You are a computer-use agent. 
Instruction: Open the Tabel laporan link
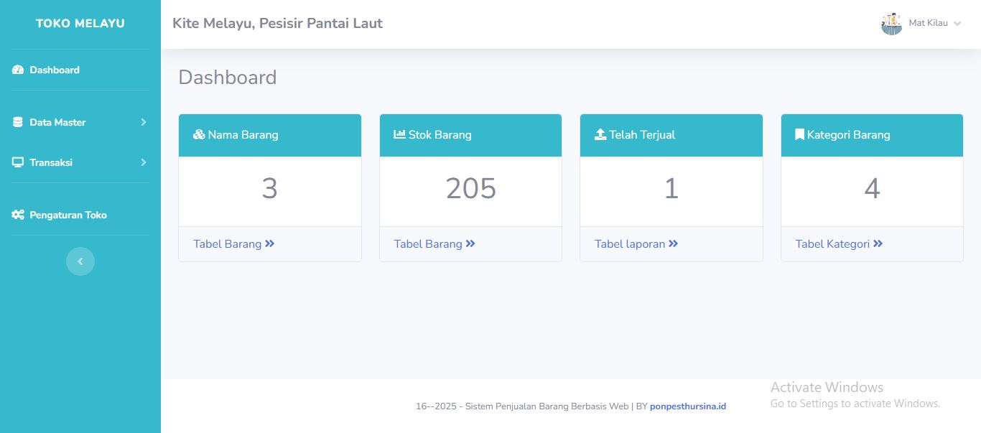636,244
